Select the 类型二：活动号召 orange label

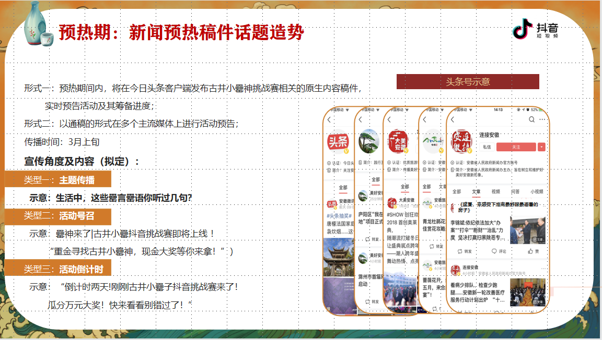[58, 216]
